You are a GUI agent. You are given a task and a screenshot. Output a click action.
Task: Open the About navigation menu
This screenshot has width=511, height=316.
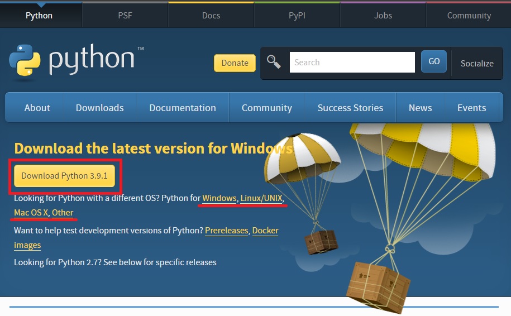(x=37, y=108)
